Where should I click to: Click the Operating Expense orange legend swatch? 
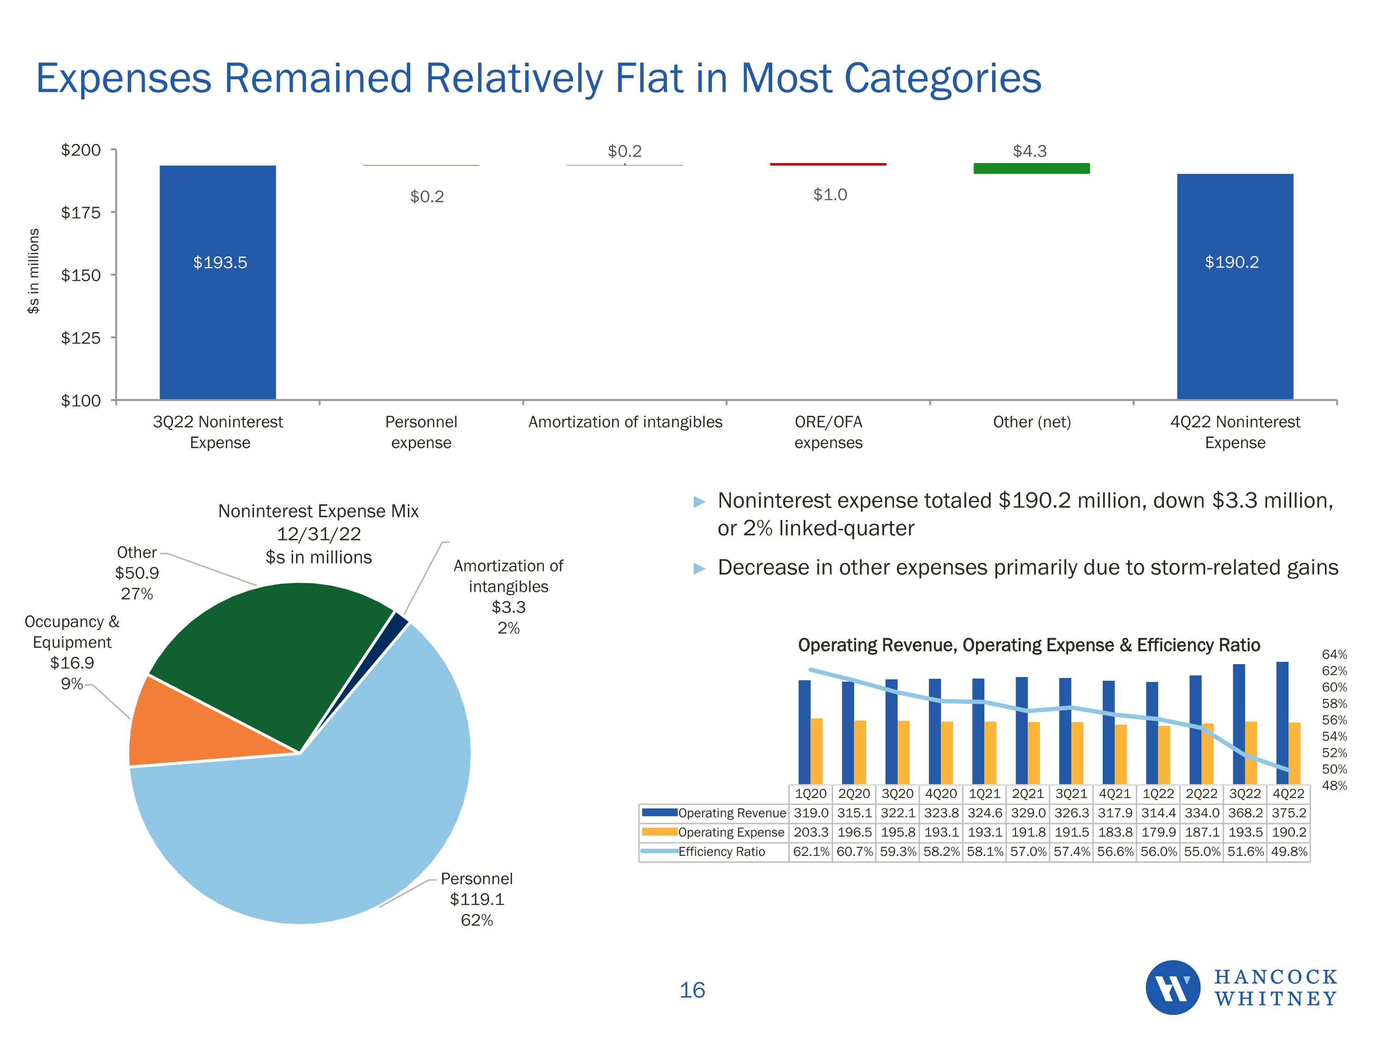tap(660, 832)
